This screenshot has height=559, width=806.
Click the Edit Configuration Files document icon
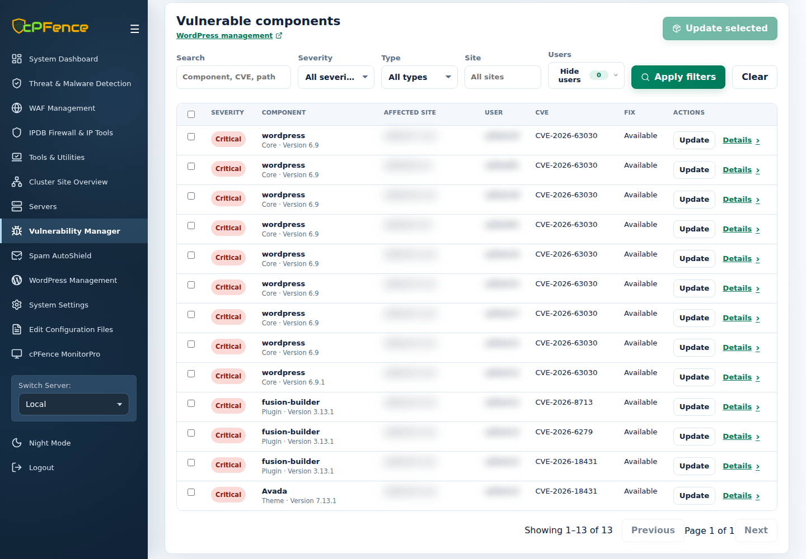[17, 329]
